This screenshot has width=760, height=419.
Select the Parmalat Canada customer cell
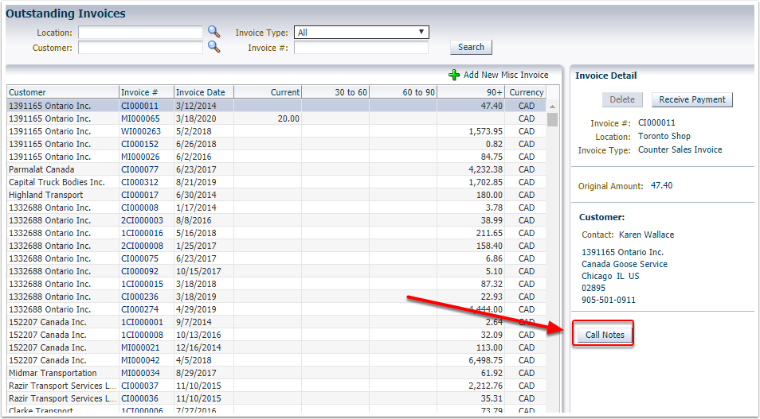tap(63, 169)
